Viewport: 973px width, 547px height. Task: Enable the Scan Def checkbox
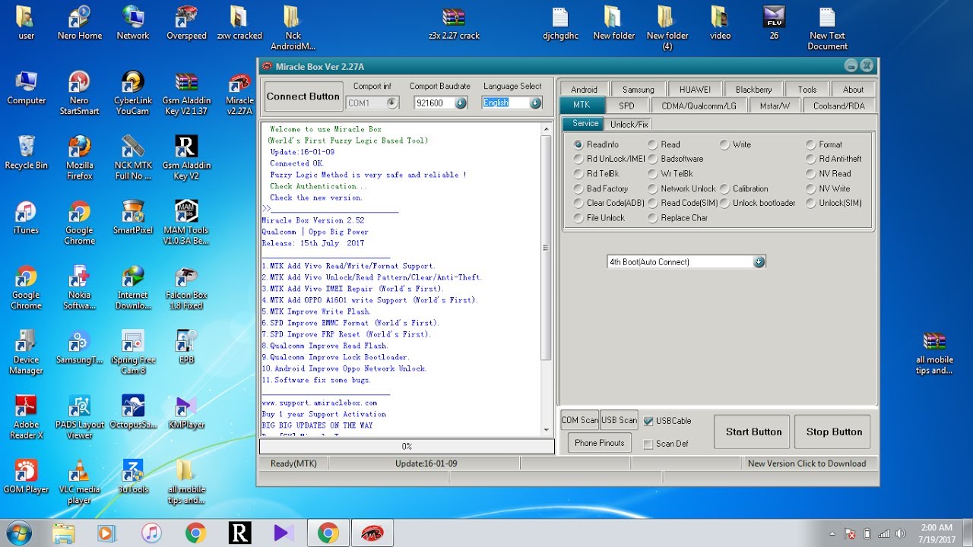[648, 444]
